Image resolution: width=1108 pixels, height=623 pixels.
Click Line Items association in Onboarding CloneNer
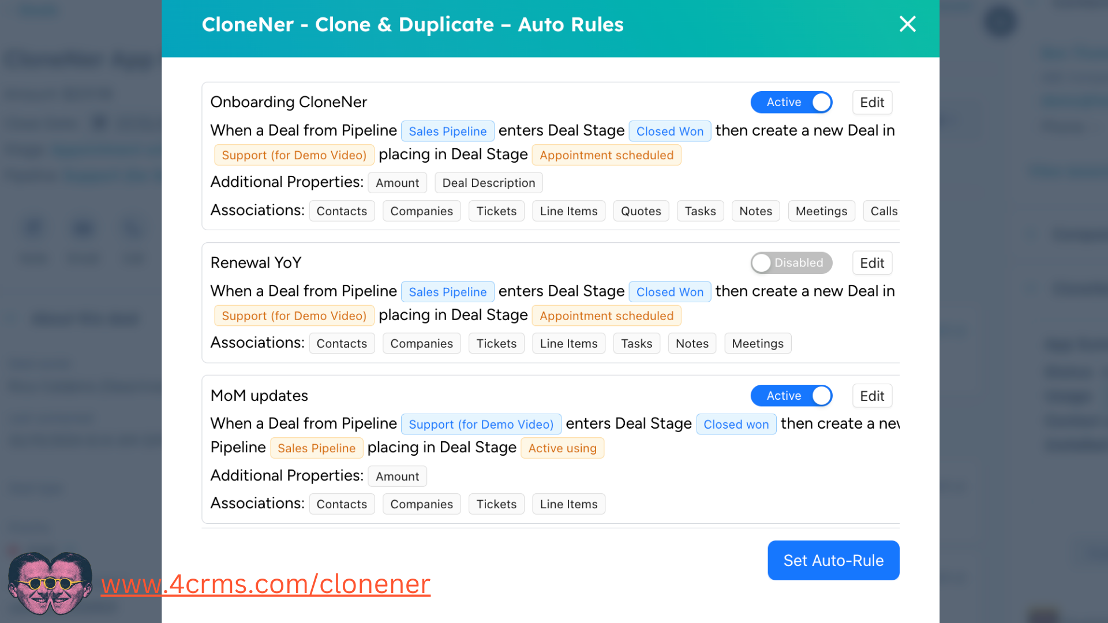point(568,211)
